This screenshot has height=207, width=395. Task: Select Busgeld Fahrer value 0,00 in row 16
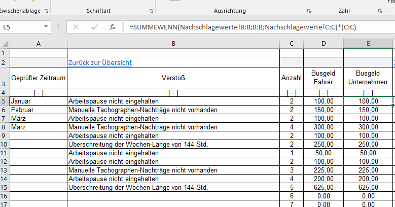coord(324,196)
